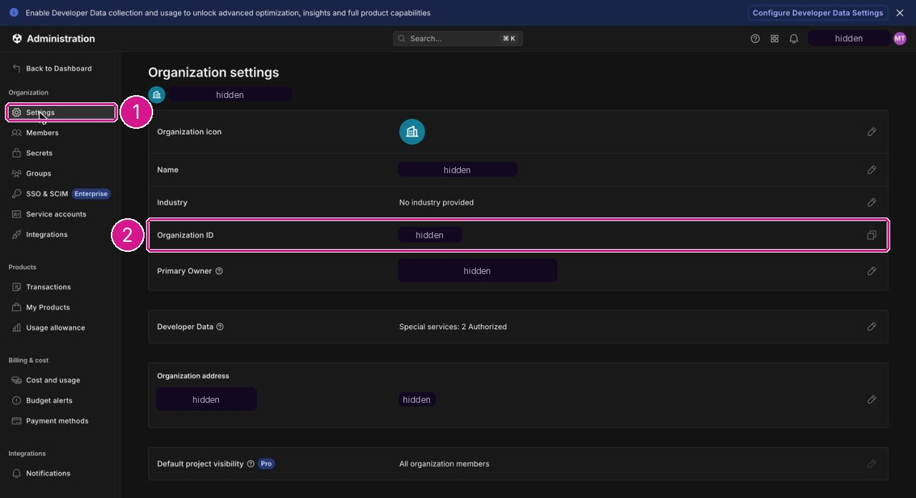916x498 pixels.
Task: Dismiss the Developer Data banner
Action: point(900,13)
